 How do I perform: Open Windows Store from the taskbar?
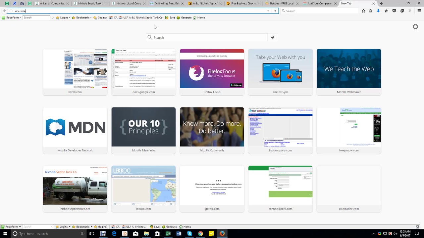click(157, 234)
